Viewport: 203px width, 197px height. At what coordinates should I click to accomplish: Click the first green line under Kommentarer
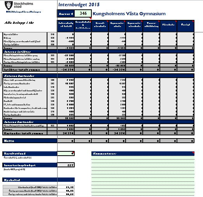click(x=143, y=158)
